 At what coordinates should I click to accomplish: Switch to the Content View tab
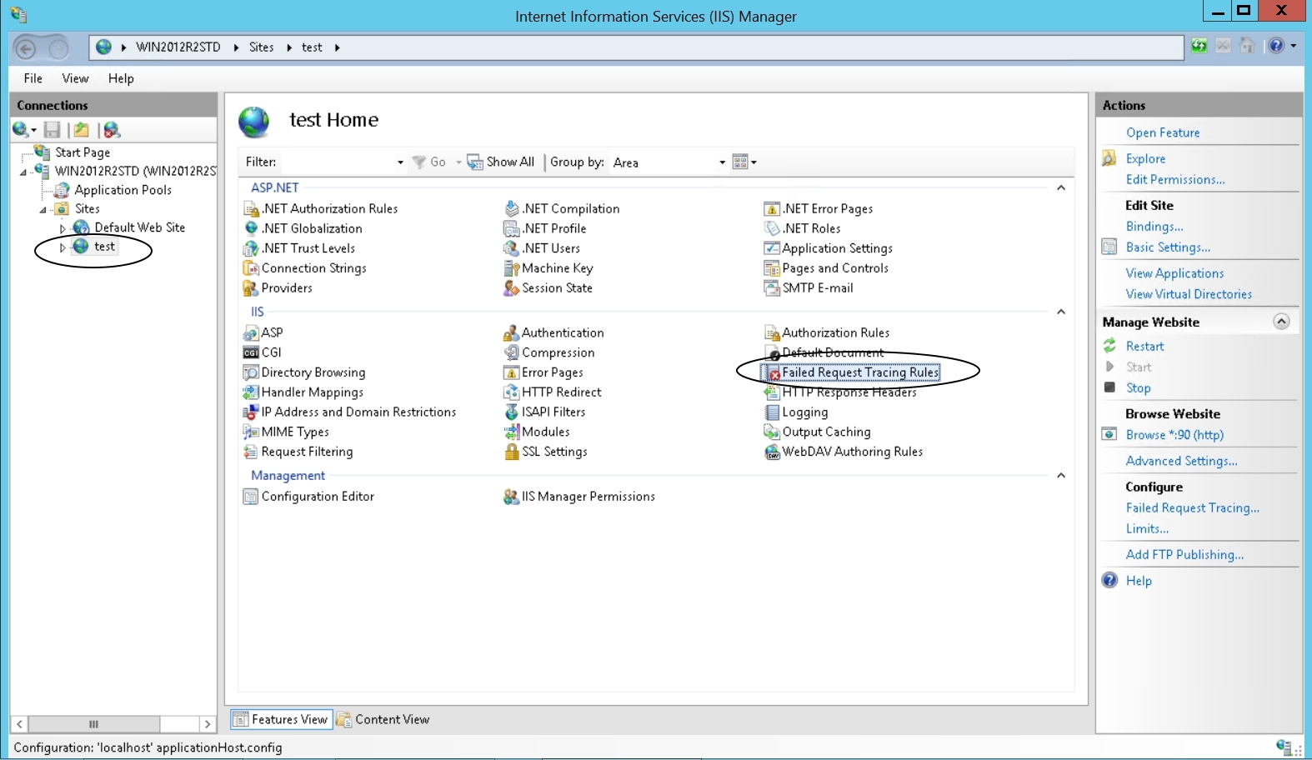(384, 719)
